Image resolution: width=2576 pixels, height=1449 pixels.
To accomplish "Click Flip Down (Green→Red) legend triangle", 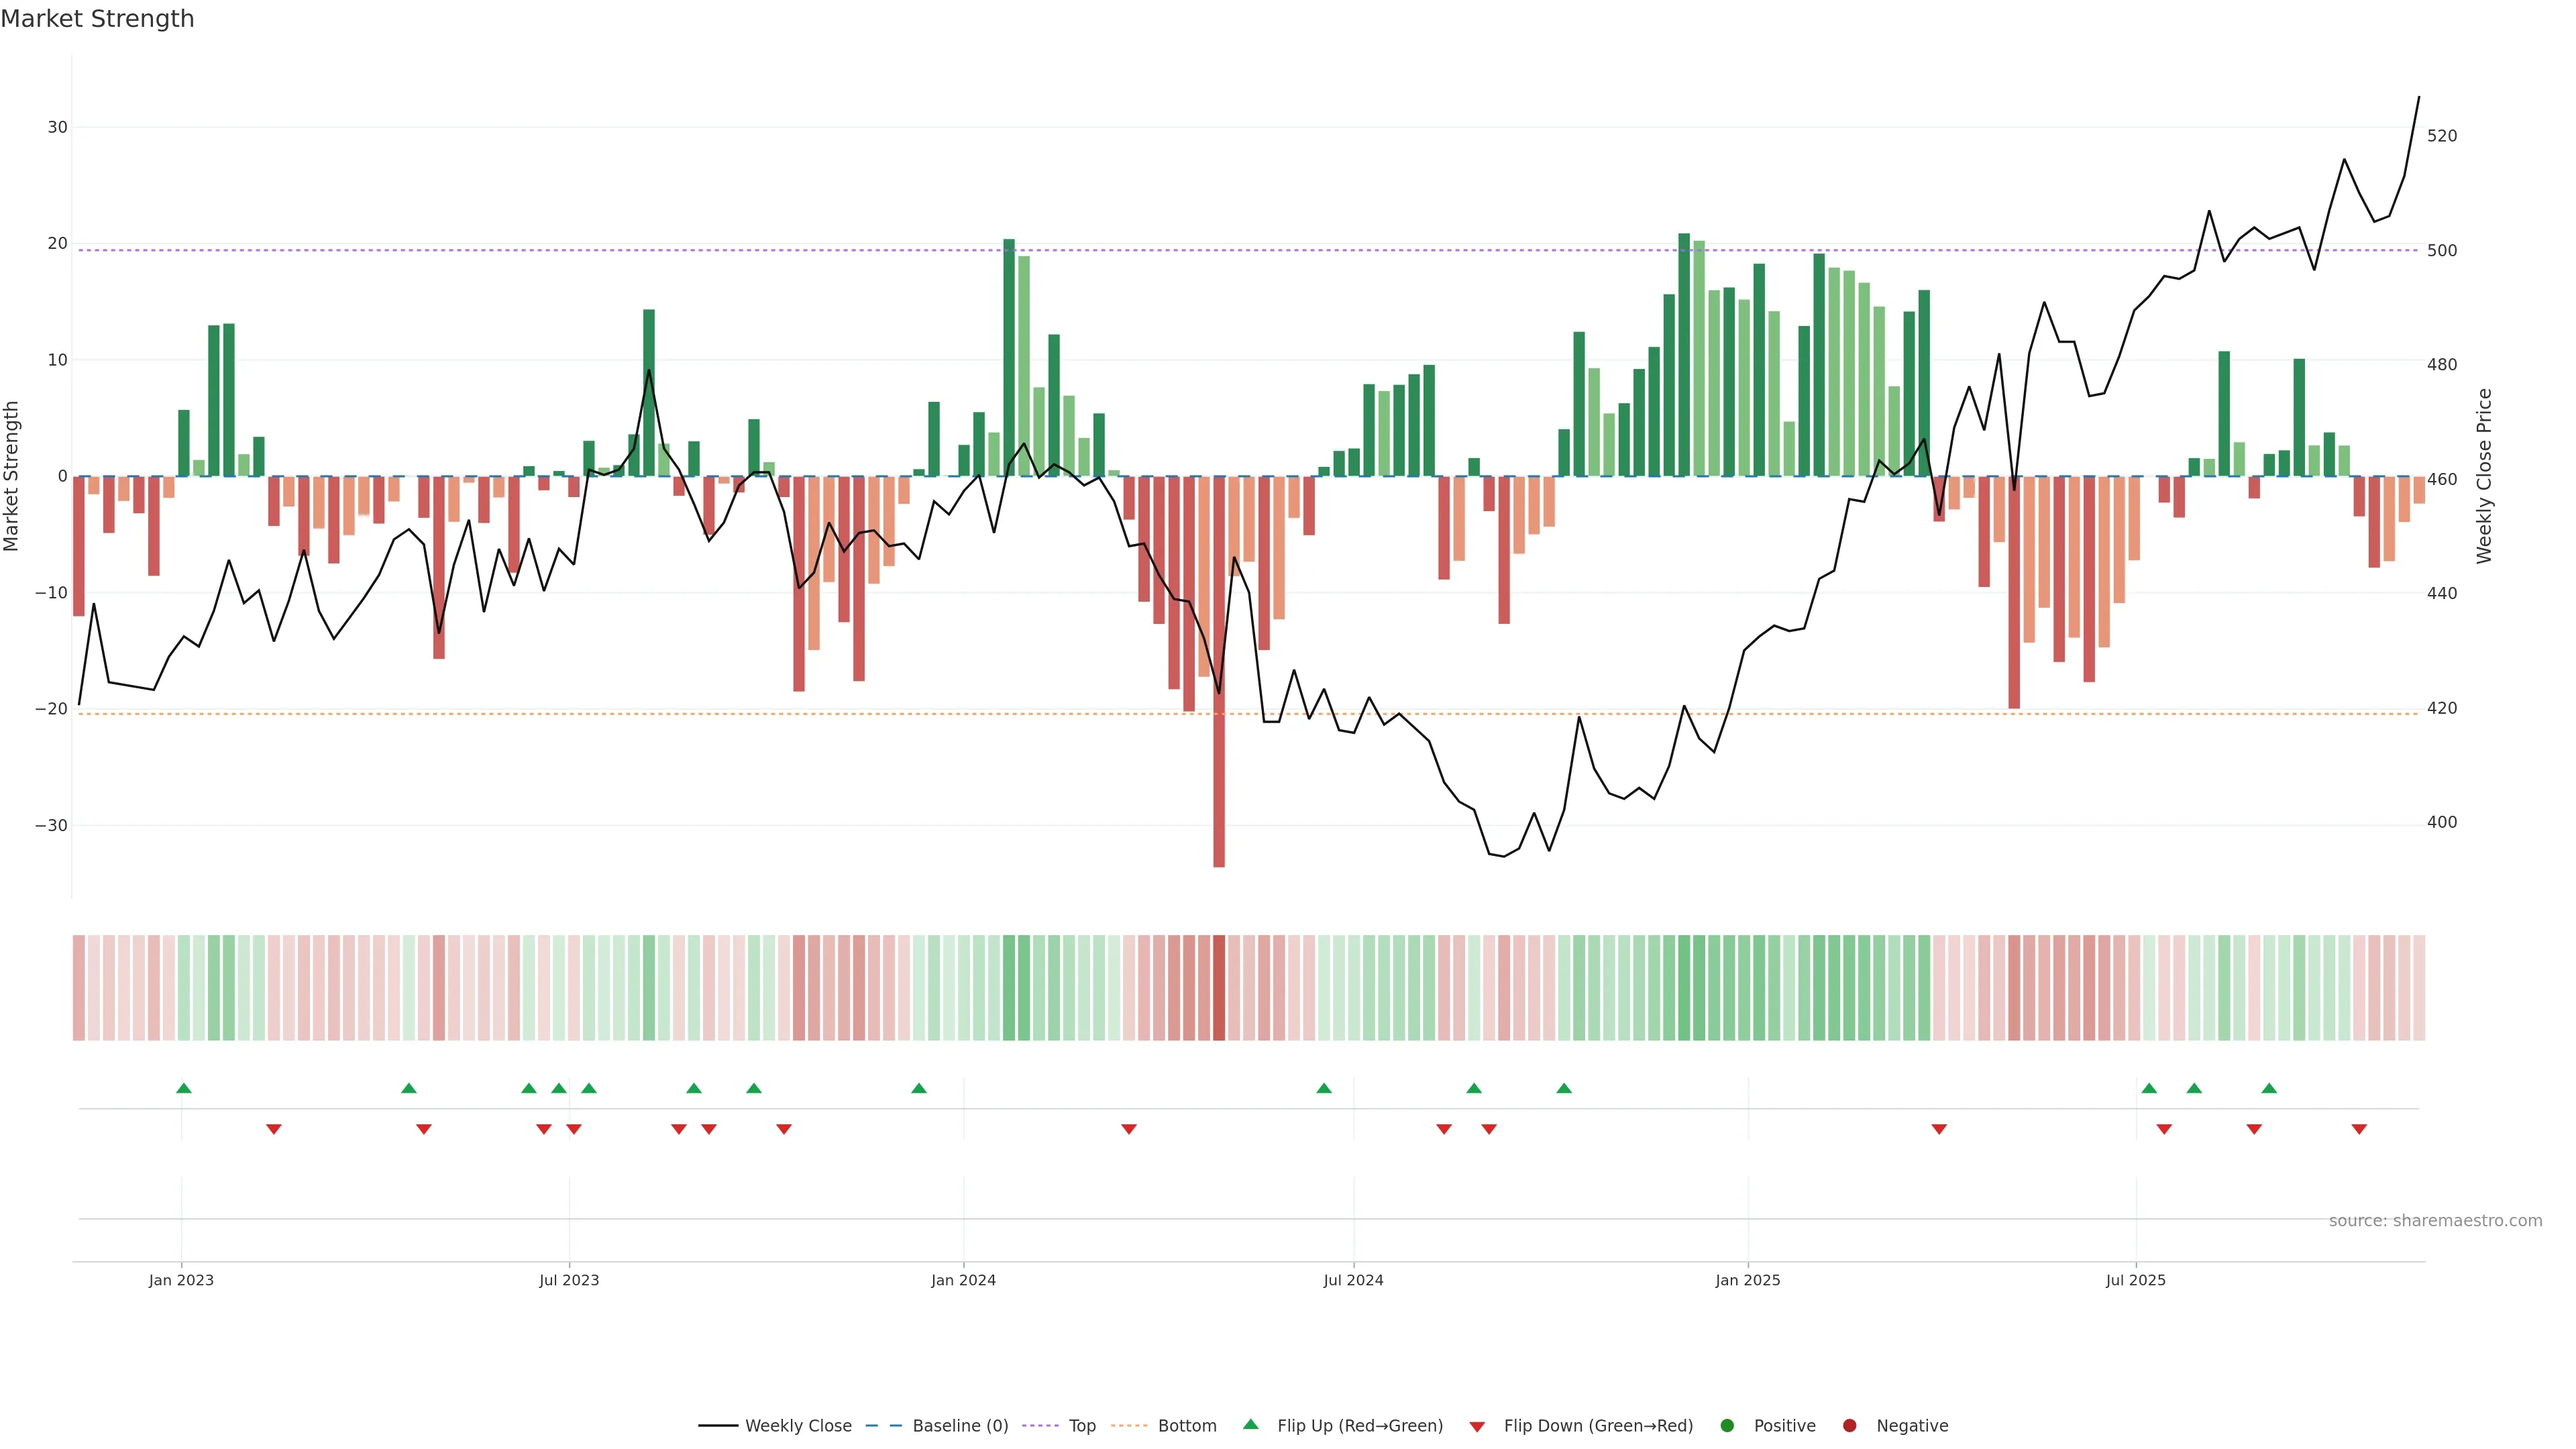I will 1477,1426.
